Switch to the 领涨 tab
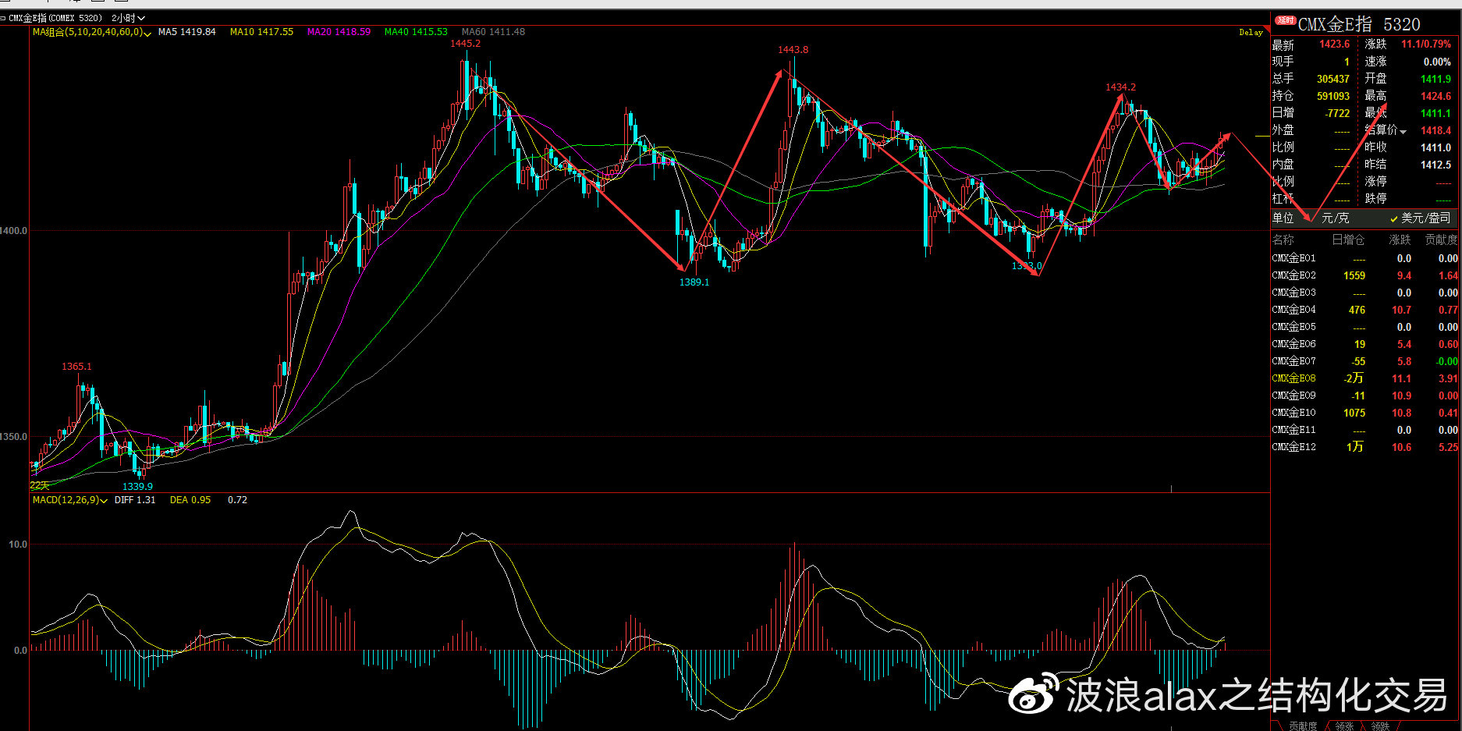 click(x=1344, y=726)
